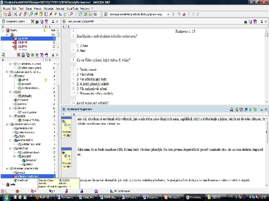Open the Memos menu

38,8
